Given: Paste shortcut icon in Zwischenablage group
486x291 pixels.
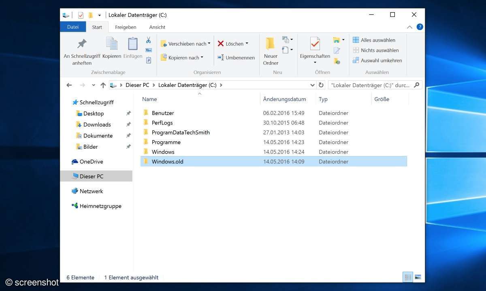Looking at the screenshot, I should pos(149,60).
